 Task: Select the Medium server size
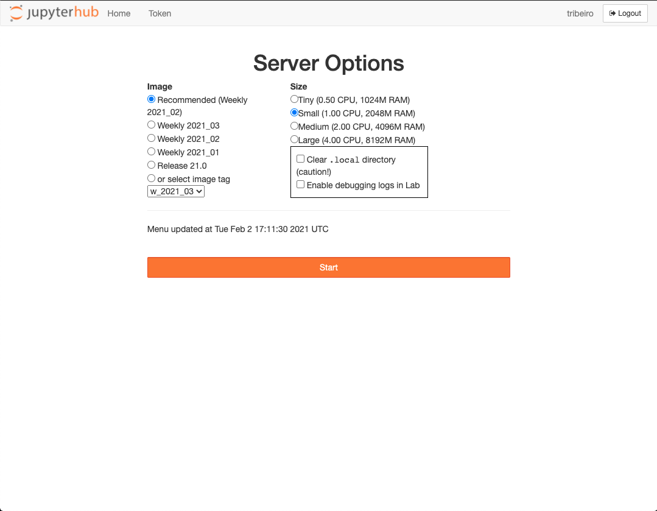(294, 125)
